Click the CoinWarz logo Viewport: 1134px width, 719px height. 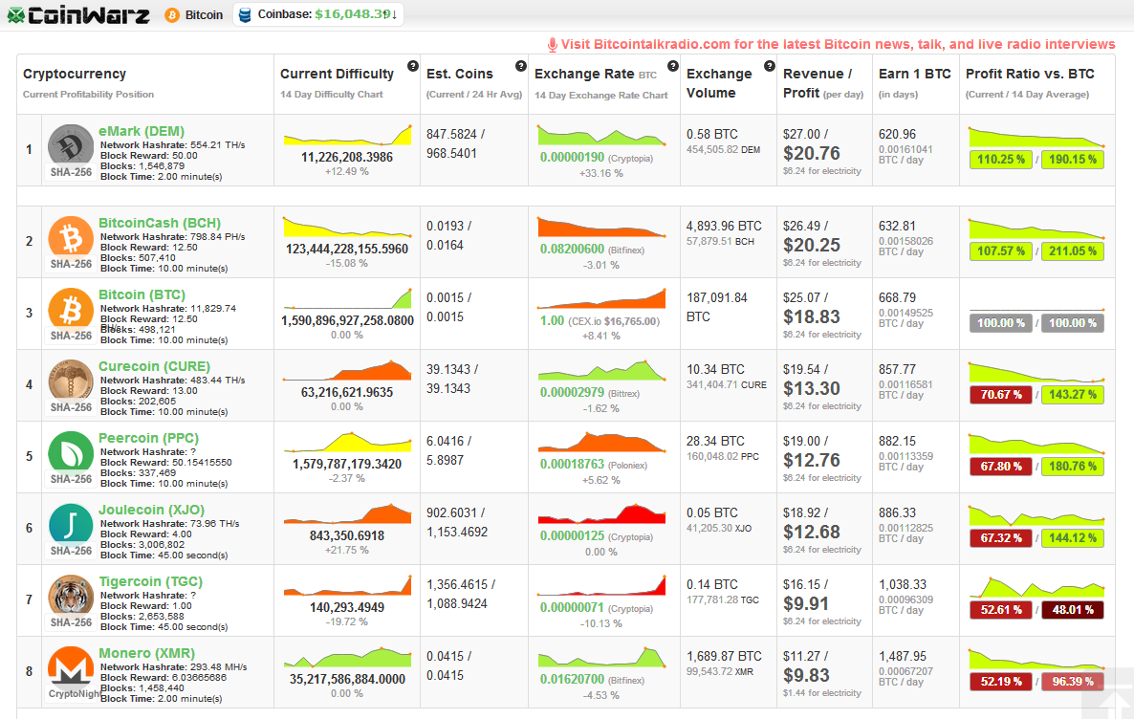78,15
